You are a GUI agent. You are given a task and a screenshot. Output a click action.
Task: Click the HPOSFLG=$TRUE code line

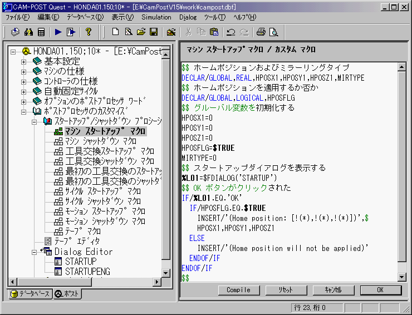point(208,148)
